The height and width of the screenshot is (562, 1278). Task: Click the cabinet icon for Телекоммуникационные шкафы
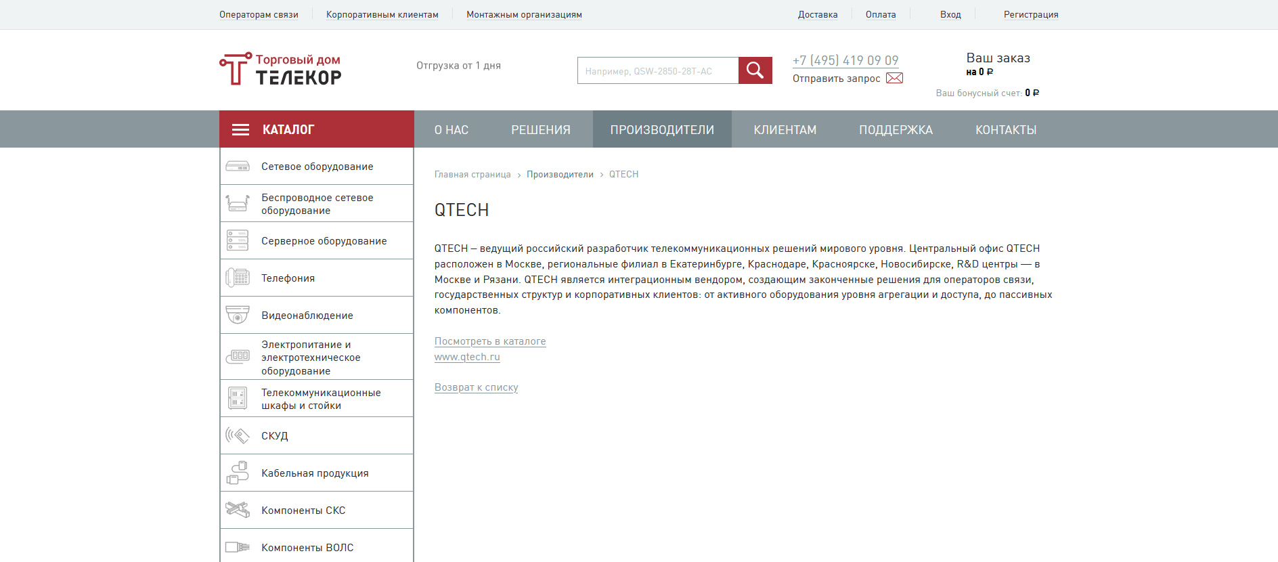pos(238,398)
